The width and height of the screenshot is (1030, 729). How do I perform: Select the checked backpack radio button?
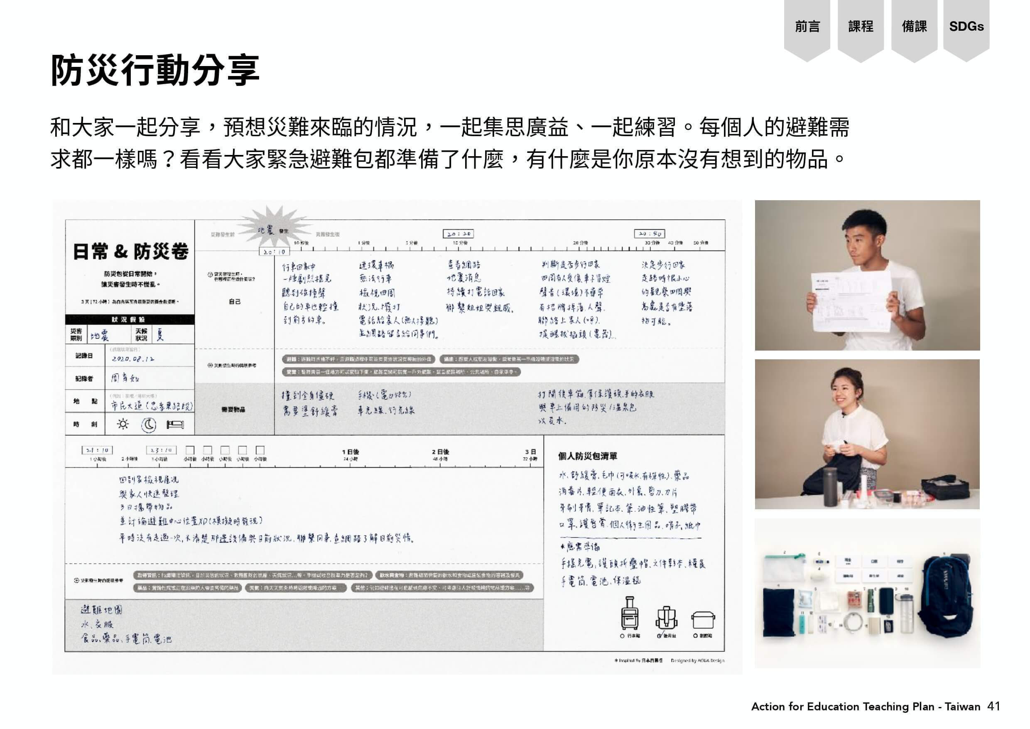tap(659, 636)
